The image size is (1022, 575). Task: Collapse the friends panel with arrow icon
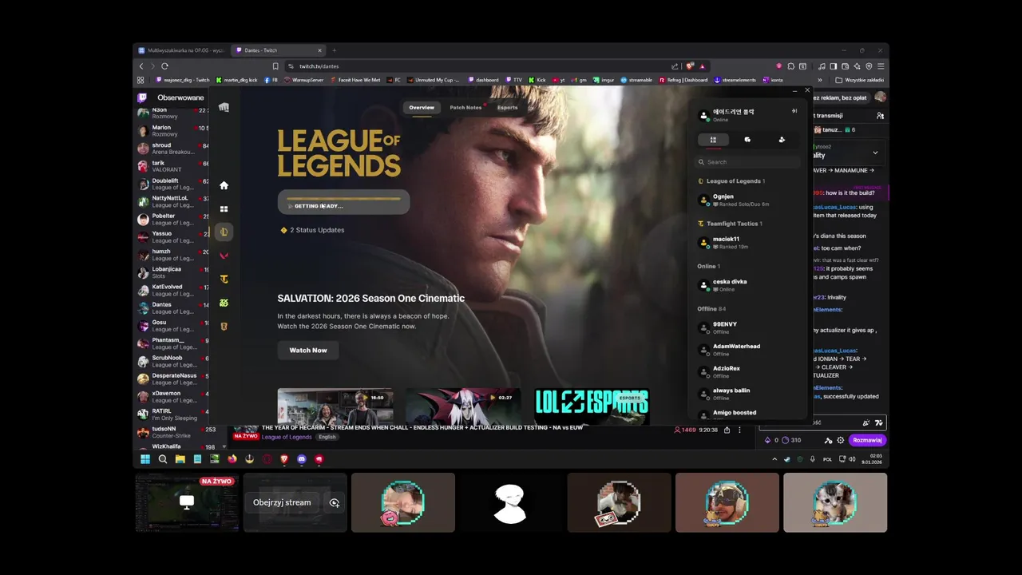pos(794,111)
